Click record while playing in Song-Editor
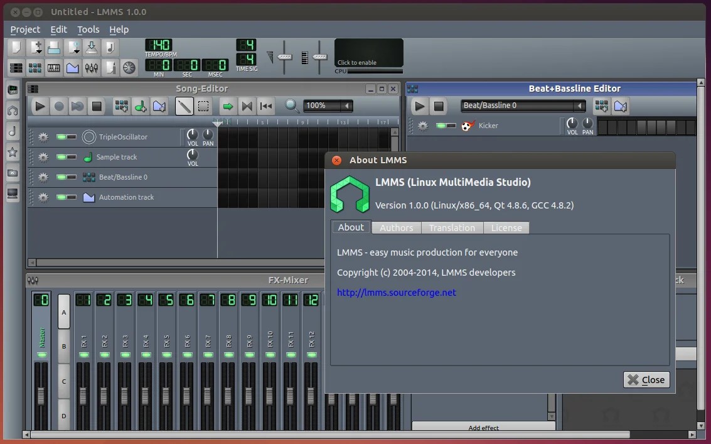This screenshot has width=711, height=444. (x=78, y=106)
